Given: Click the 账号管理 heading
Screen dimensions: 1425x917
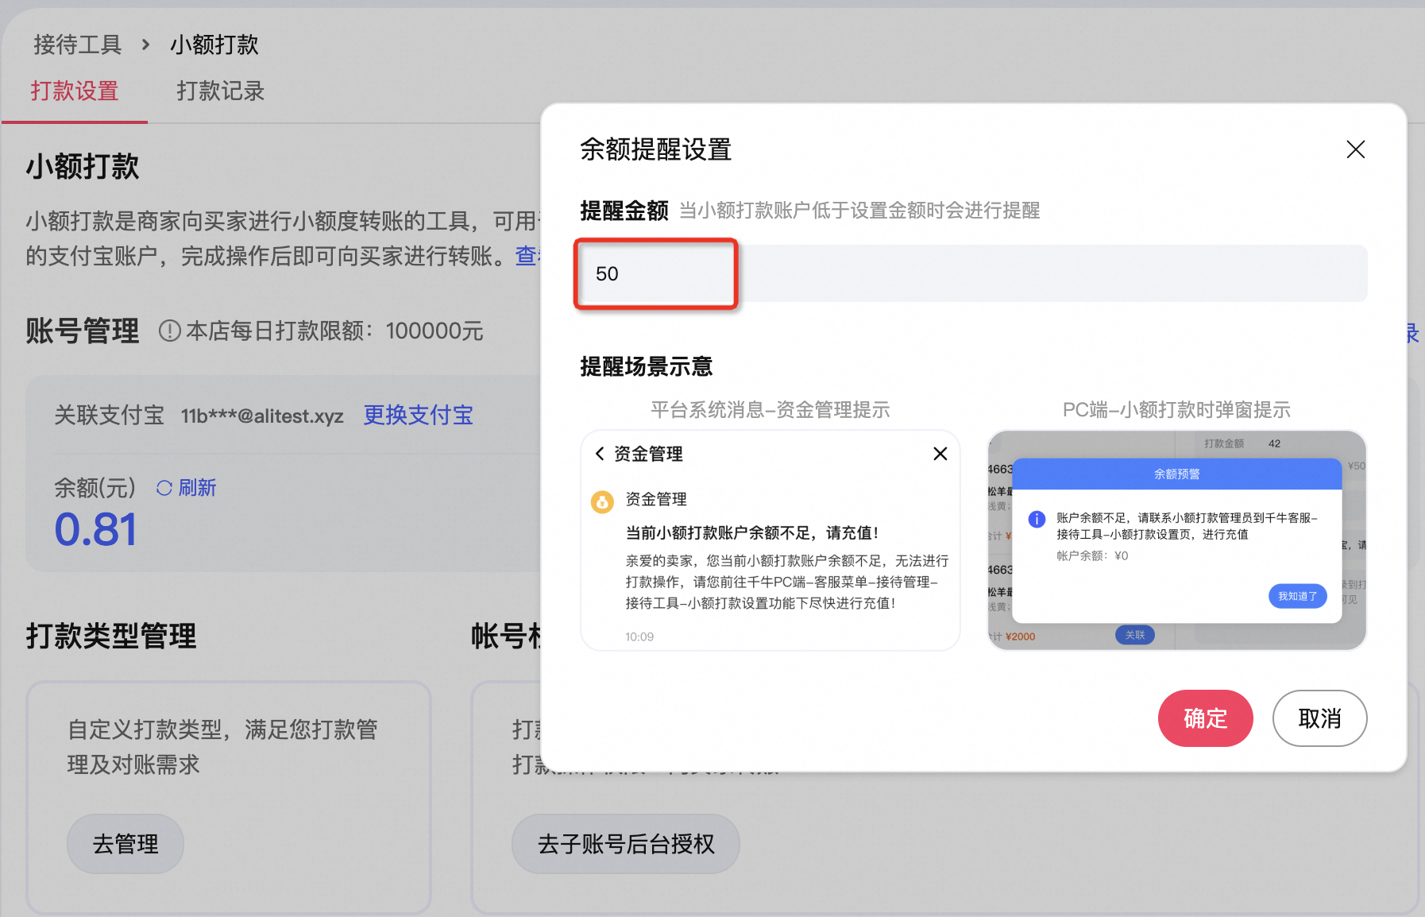Looking at the screenshot, I should [x=83, y=331].
